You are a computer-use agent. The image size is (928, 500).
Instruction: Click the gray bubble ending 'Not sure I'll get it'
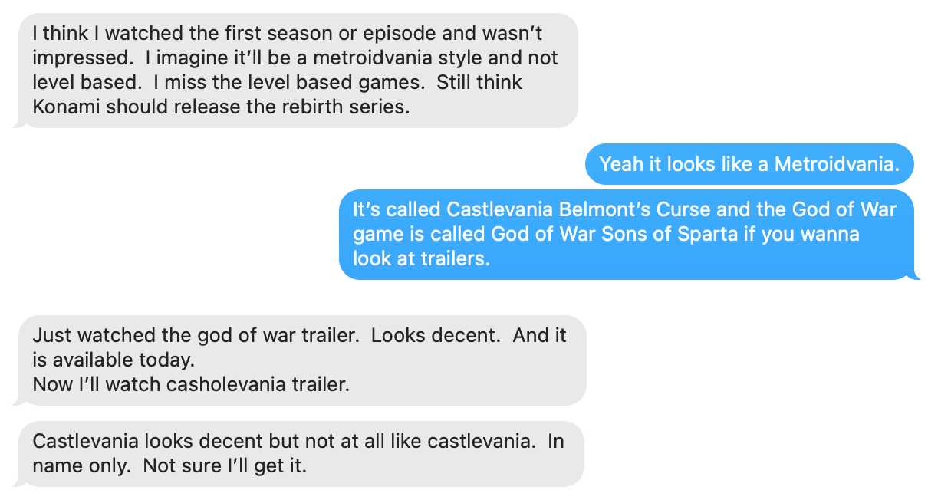pos(300,453)
